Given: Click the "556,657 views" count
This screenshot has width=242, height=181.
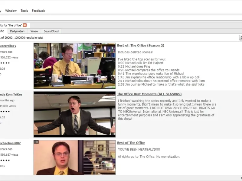Looking at the screenshot, I should click(9, 155).
